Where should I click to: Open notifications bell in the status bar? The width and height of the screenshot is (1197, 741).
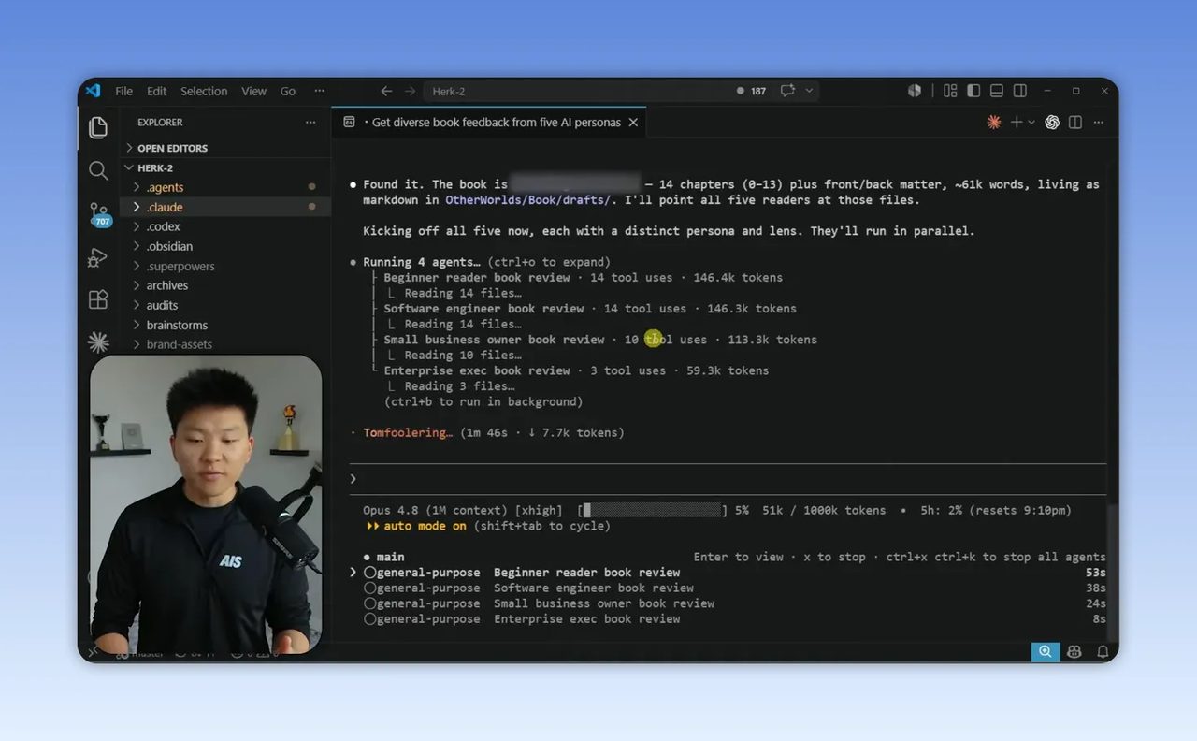pyautogui.click(x=1103, y=652)
